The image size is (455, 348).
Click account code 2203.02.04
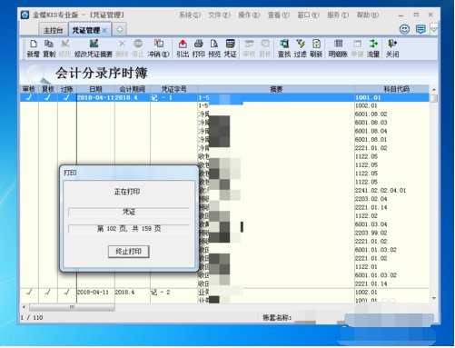point(371,199)
